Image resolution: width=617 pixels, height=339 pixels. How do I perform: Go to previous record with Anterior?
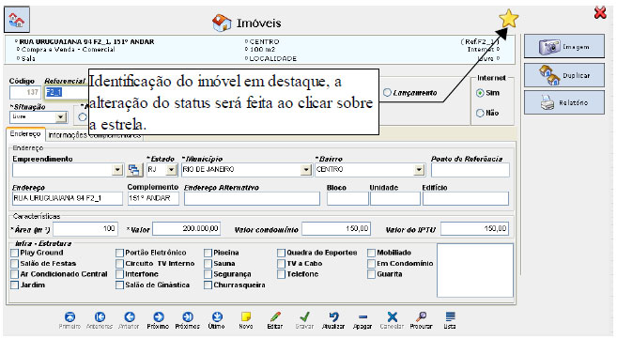click(130, 317)
